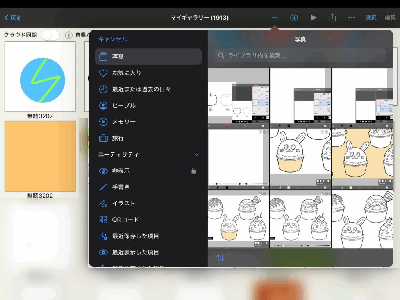Screen dimensions: 400x300
Task: Collapse the ユーティリティ section chevron
Action: pyautogui.click(x=196, y=155)
